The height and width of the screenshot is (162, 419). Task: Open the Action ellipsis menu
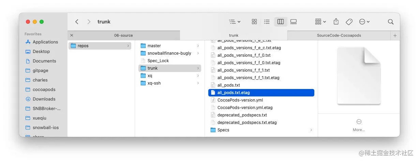(364, 22)
